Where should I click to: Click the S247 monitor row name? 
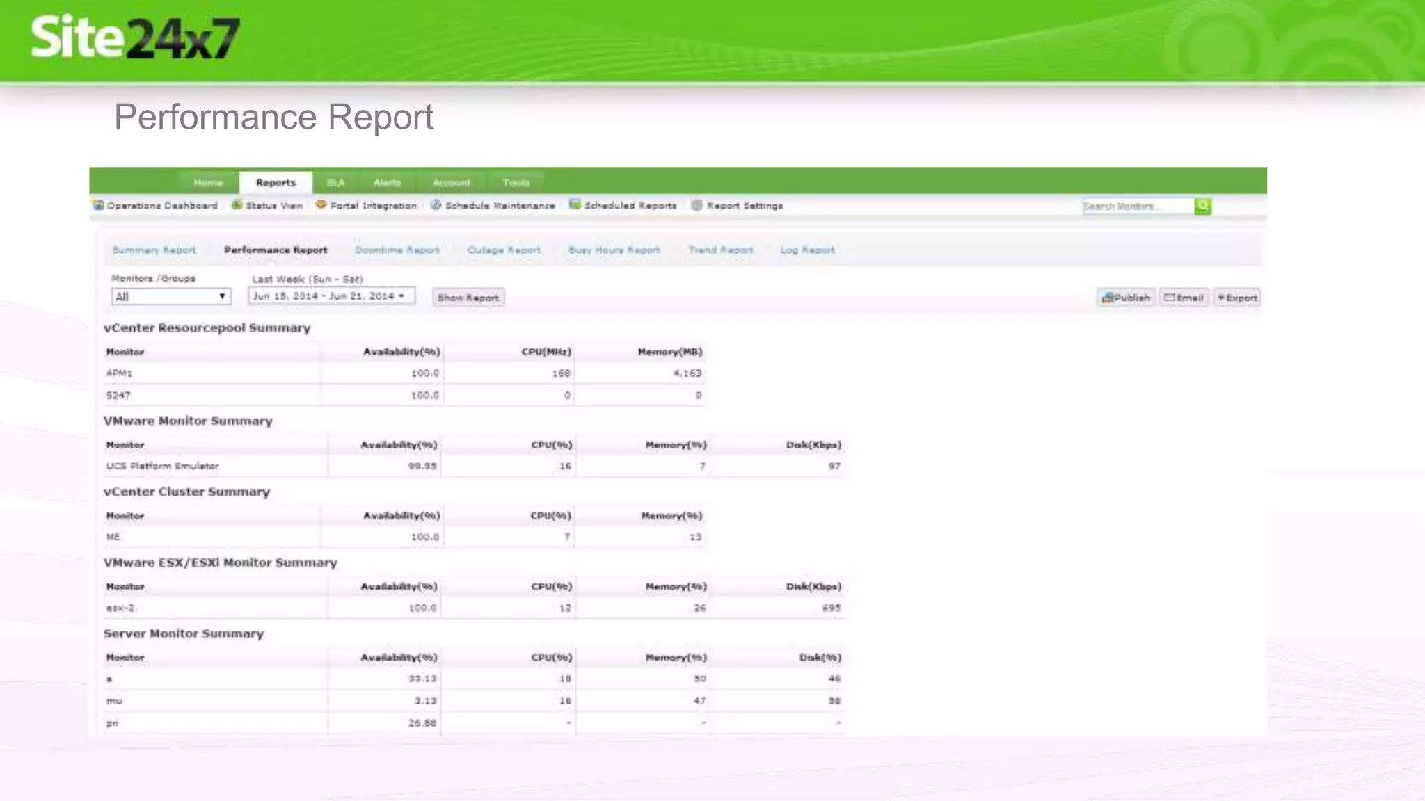pyautogui.click(x=118, y=396)
